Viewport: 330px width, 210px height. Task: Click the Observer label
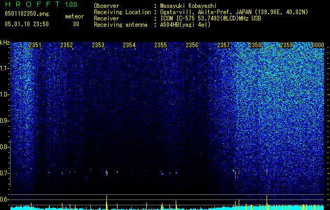coord(107,6)
